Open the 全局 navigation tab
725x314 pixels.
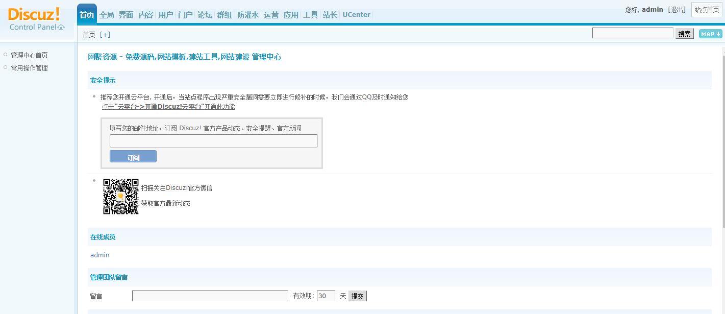point(107,15)
